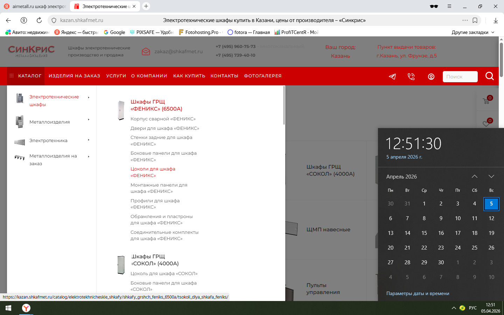Change city Казань link
The height and width of the screenshot is (315, 504).
click(x=341, y=56)
